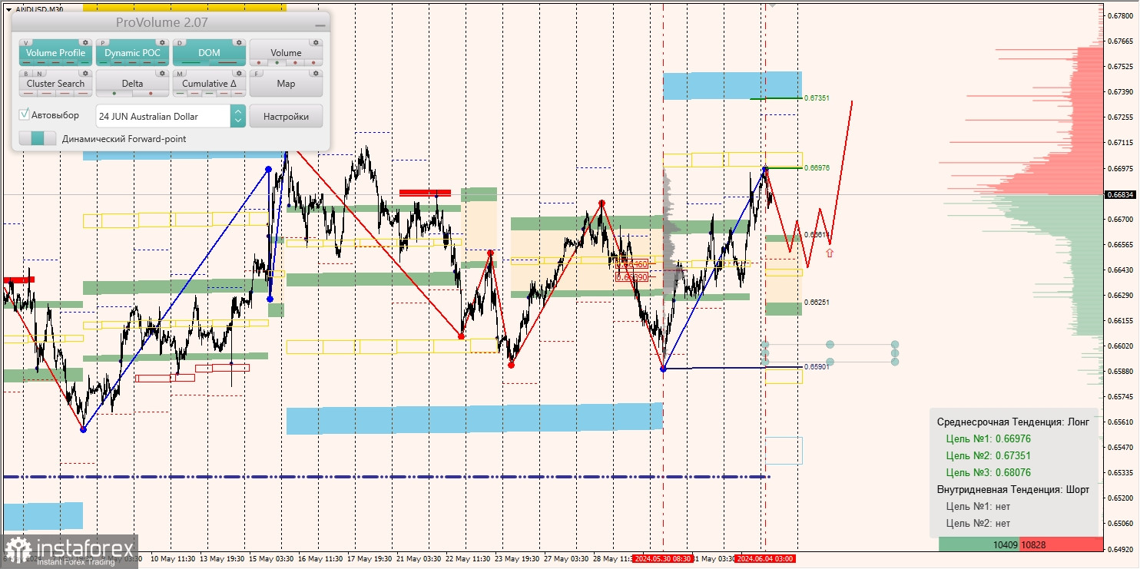
Task: Toggle the Dynamic POC indicator
Action: (x=132, y=53)
